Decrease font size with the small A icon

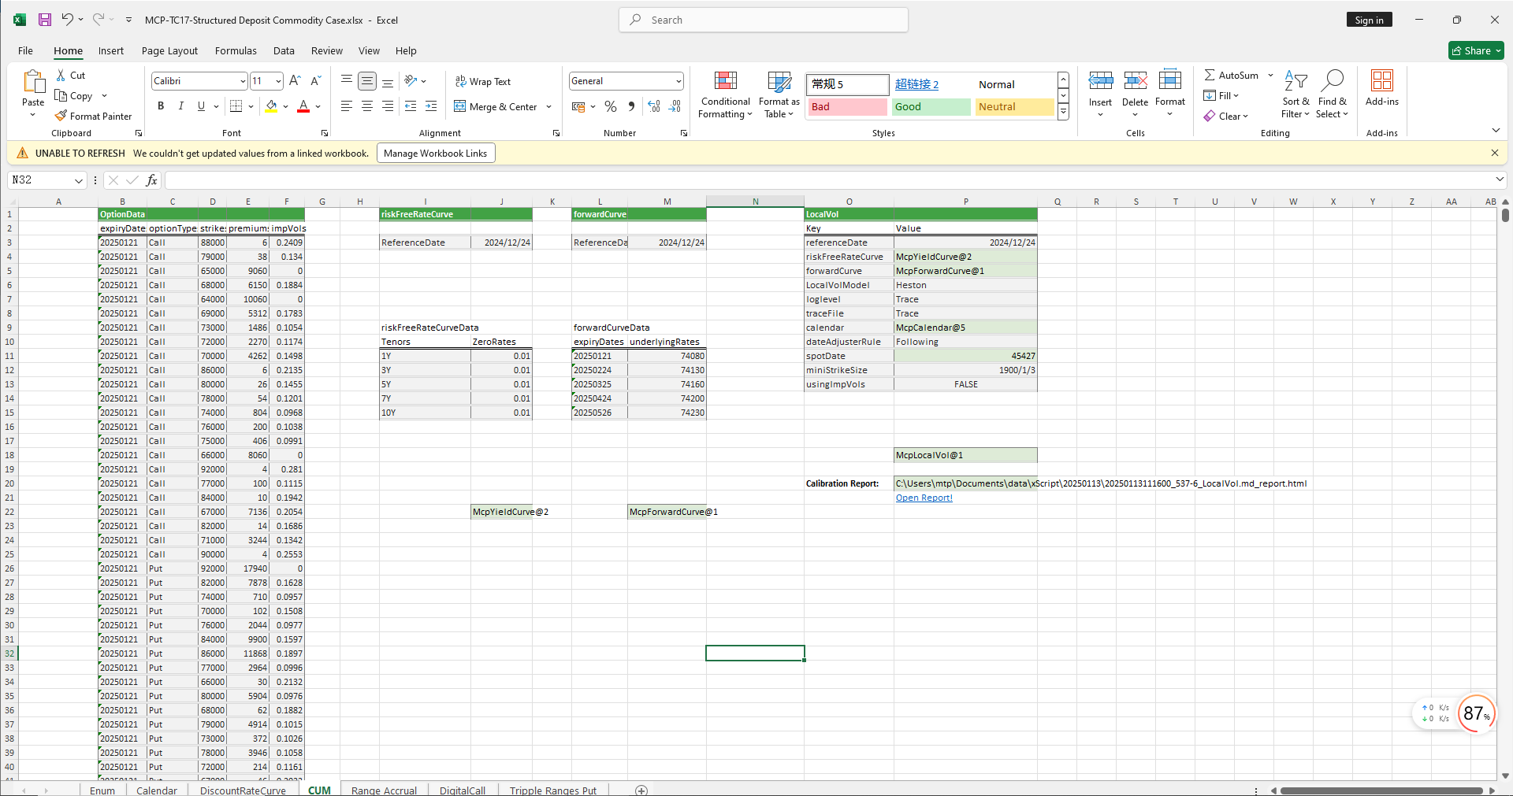tap(315, 81)
